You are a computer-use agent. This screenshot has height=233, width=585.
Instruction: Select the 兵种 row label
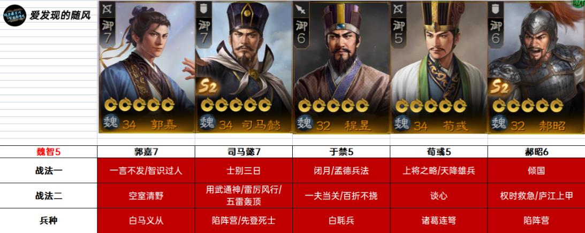[x=49, y=220]
